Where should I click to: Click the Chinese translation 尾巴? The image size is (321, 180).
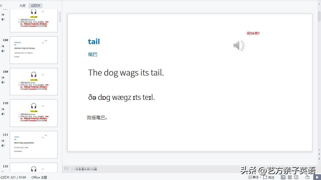(x=93, y=54)
